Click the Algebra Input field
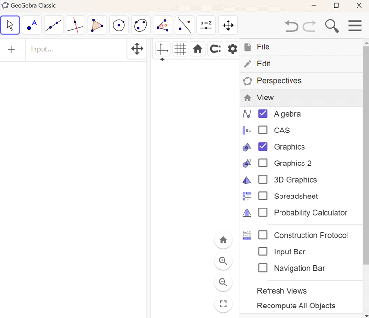The height and width of the screenshot is (318, 369). point(76,49)
